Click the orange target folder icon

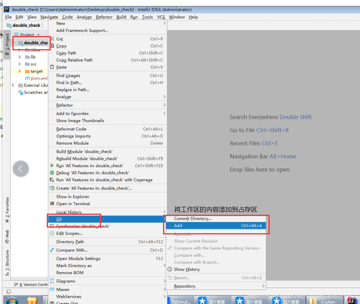coord(27,71)
